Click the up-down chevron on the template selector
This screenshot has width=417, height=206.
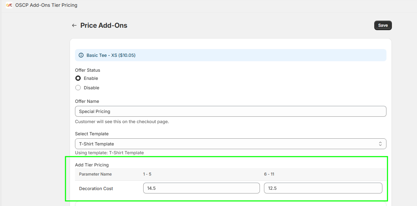(x=380, y=144)
